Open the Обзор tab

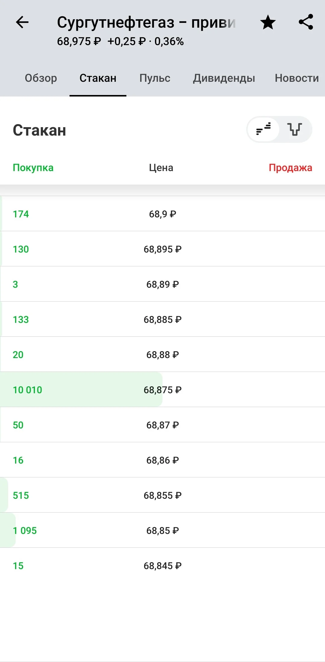[41, 78]
